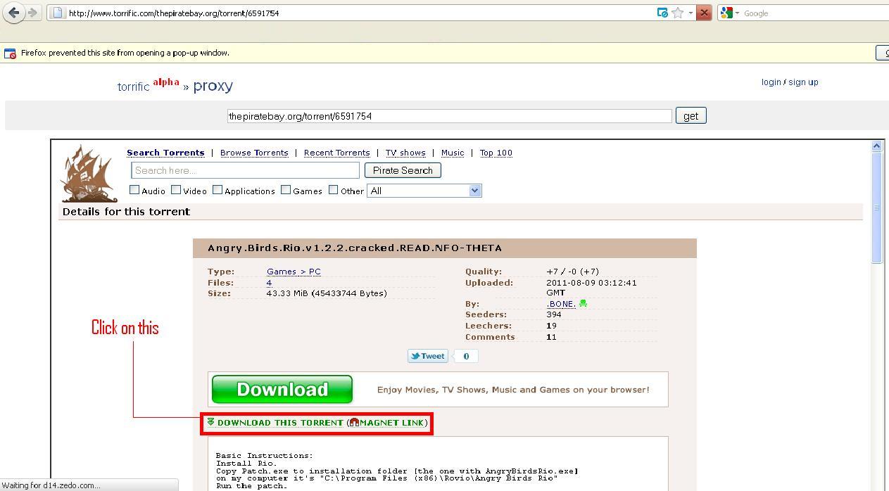Click the Google search engine icon

[x=726, y=13]
